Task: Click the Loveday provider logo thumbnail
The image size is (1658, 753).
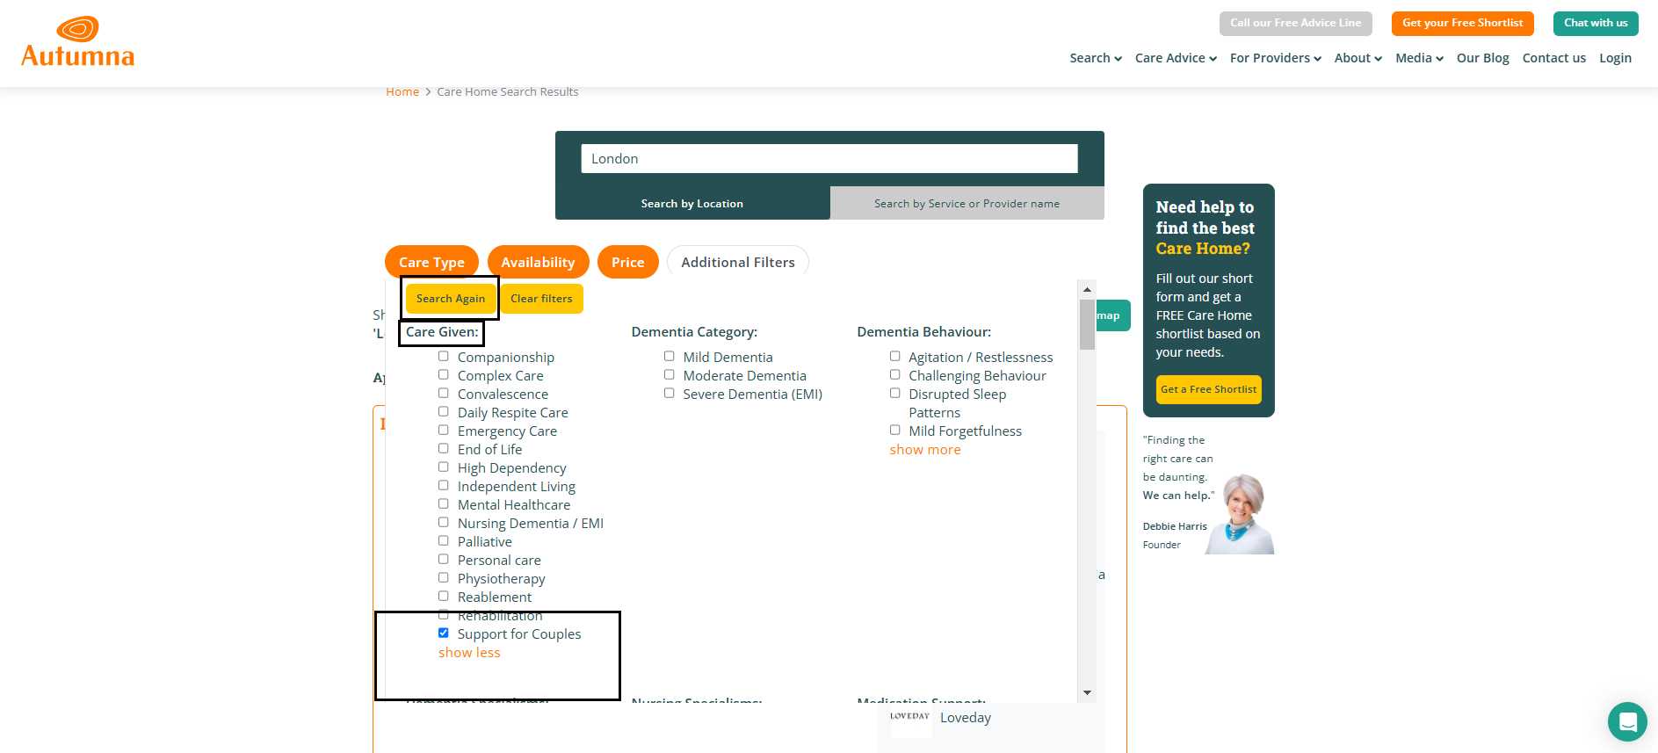Action: pos(909,718)
